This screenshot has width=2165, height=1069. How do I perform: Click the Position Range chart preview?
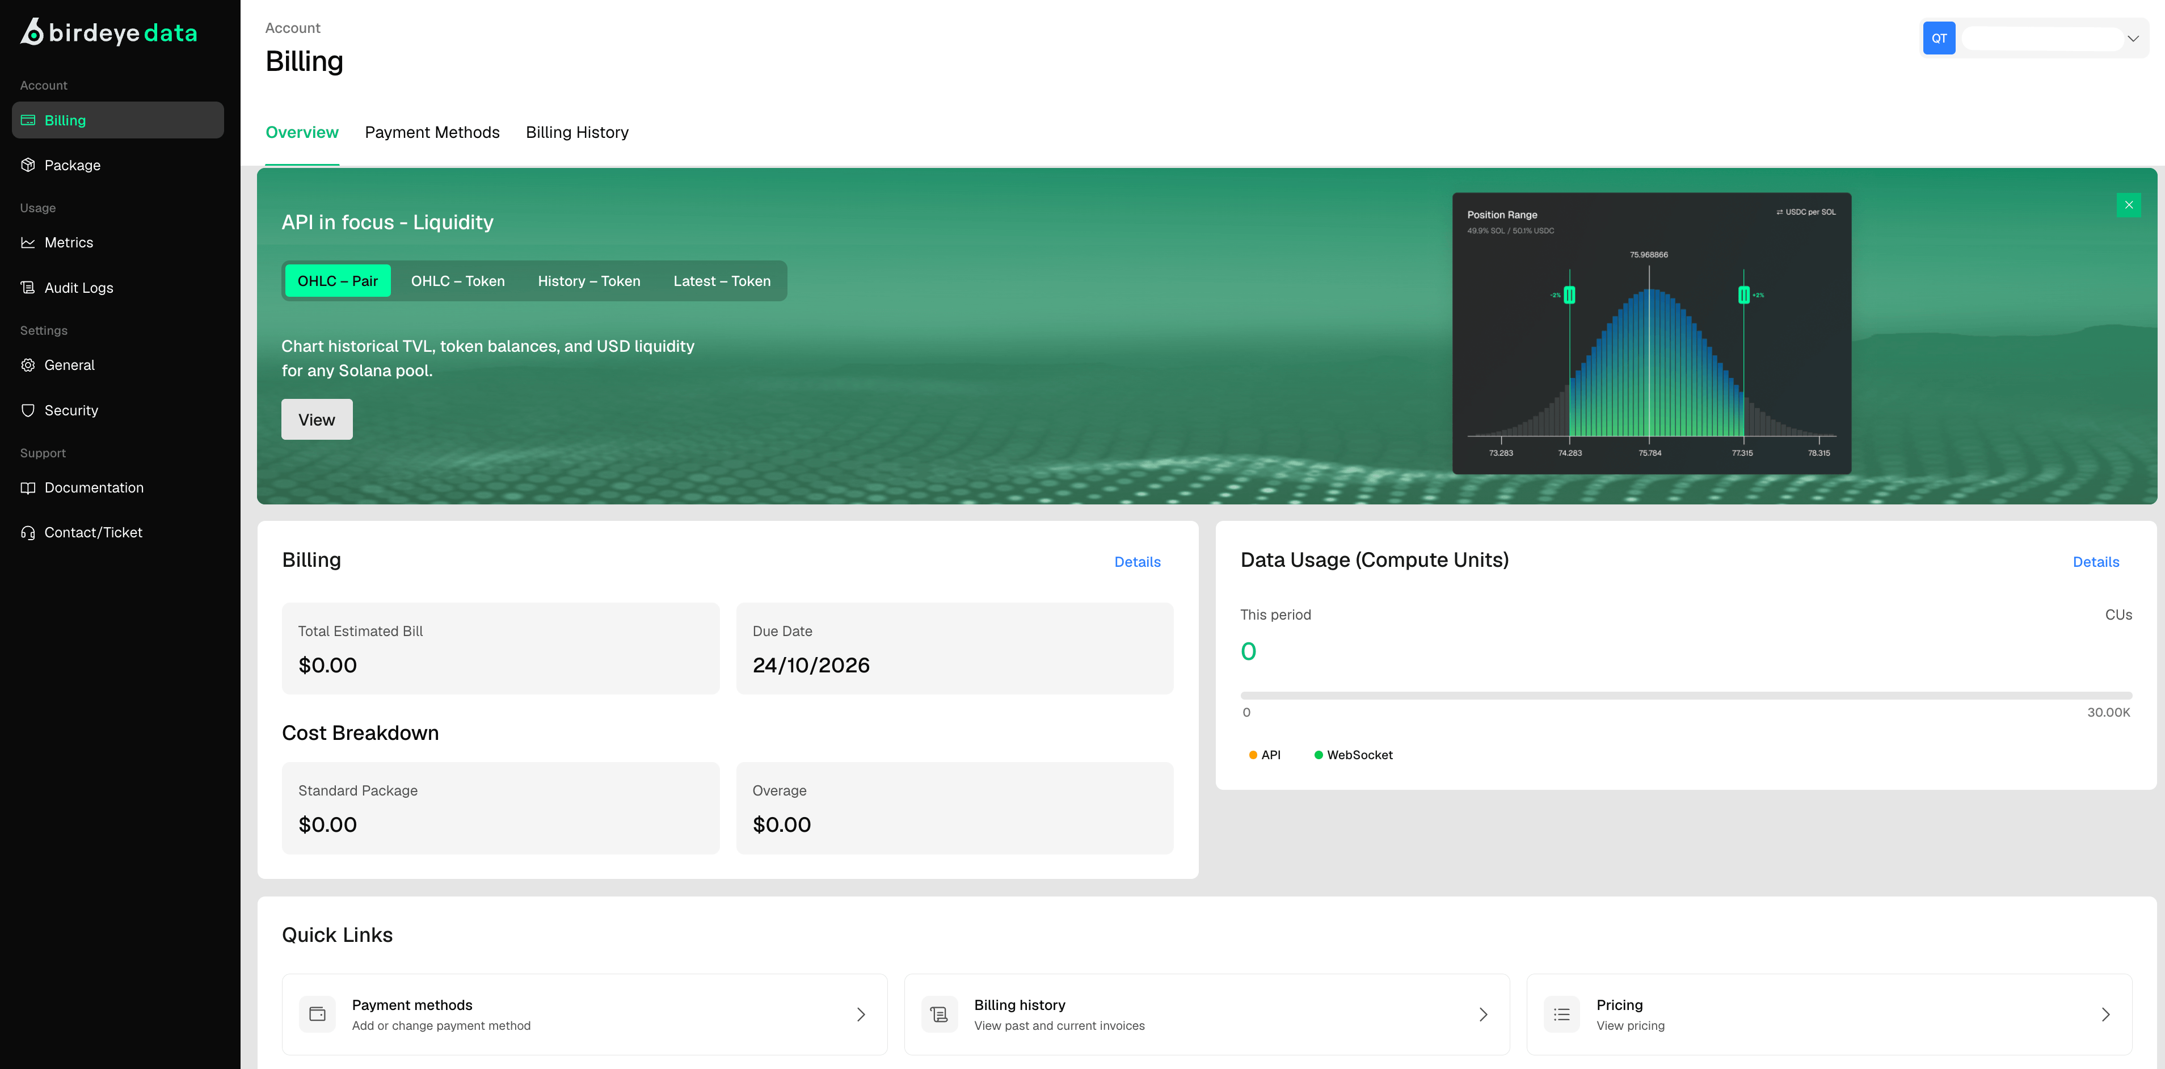pos(1652,334)
